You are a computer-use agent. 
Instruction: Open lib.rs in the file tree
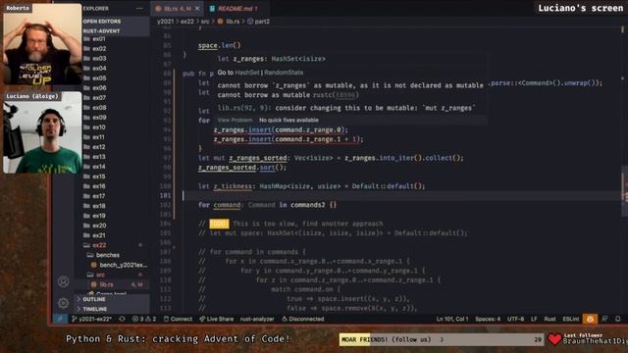click(x=107, y=284)
